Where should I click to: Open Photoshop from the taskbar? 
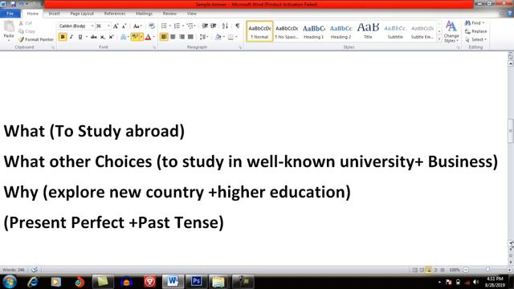(196, 282)
